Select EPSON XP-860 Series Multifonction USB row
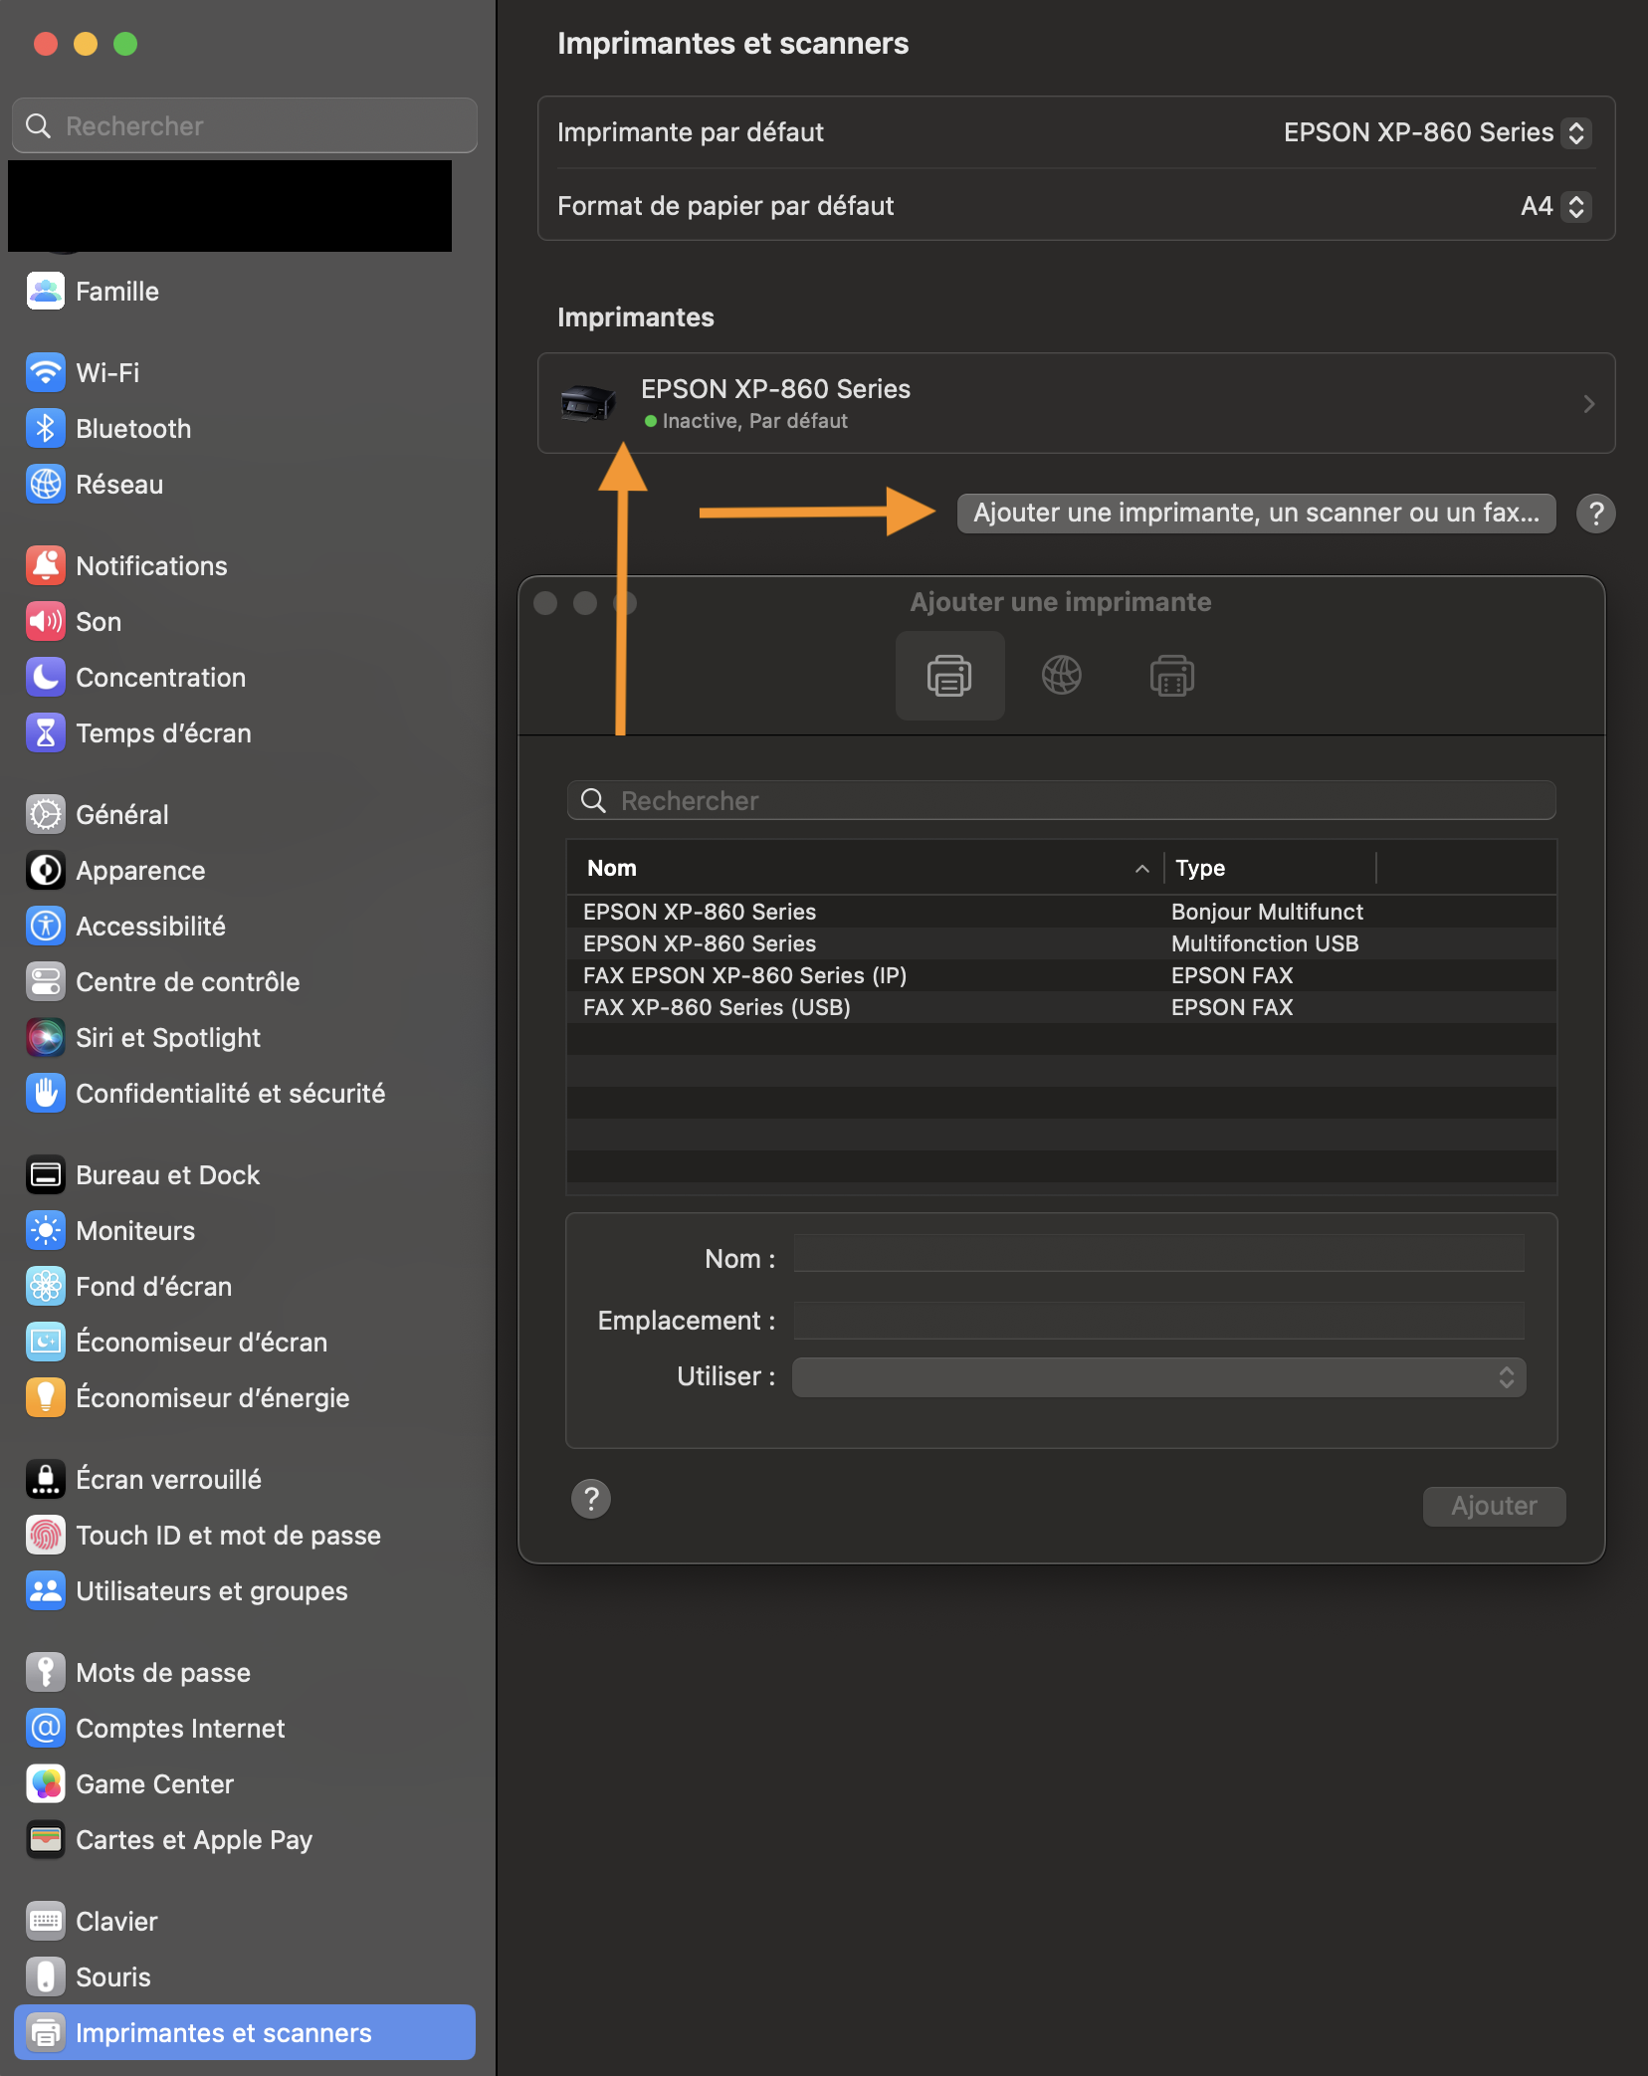This screenshot has height=2076, width=1648. [x=1061, y=943]
